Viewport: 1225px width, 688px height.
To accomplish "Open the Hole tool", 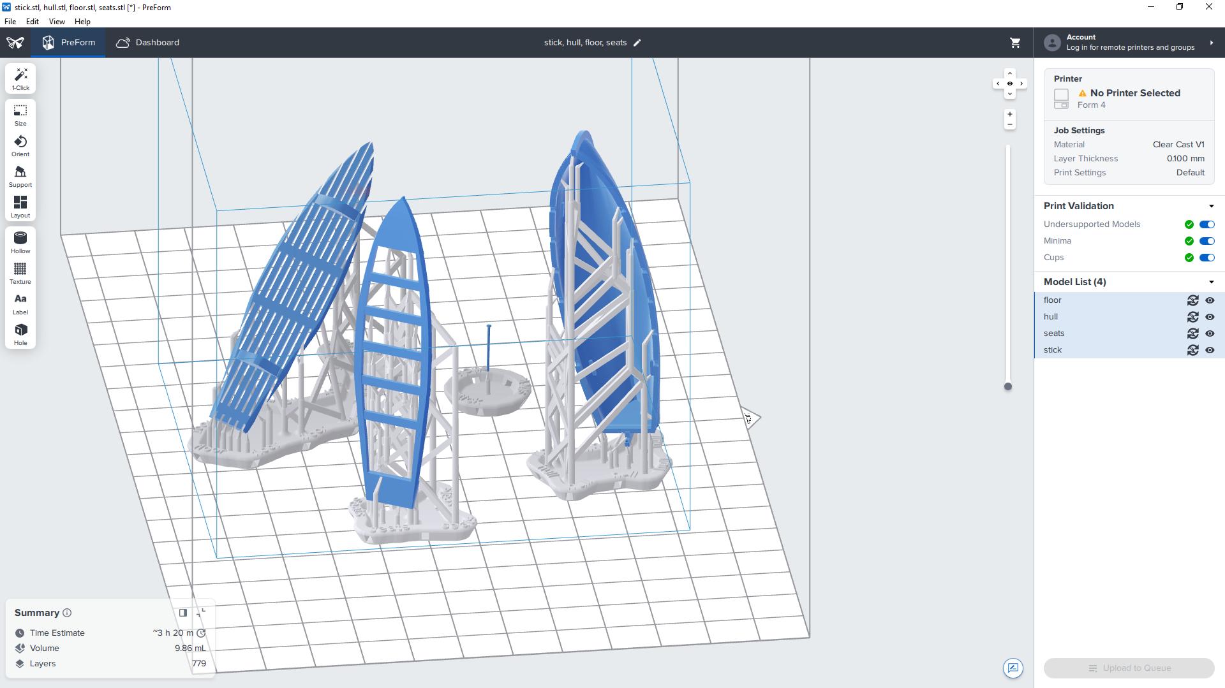I will (20, 334).
